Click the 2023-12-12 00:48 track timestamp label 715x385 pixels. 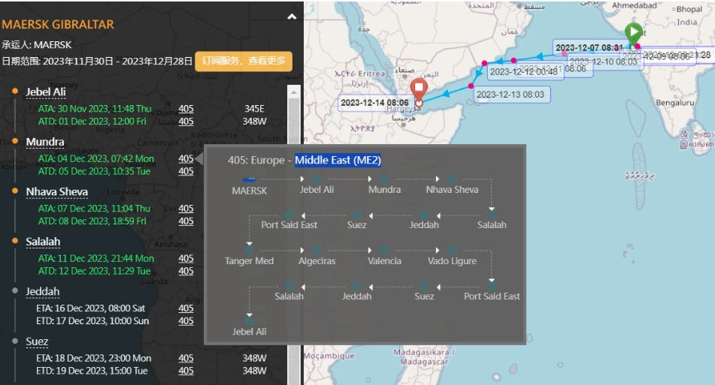click(524, 71)
